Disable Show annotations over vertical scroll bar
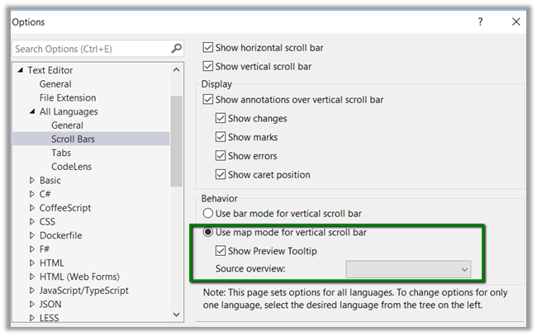Viewport: 537px width, 336px height. (208, 100)
